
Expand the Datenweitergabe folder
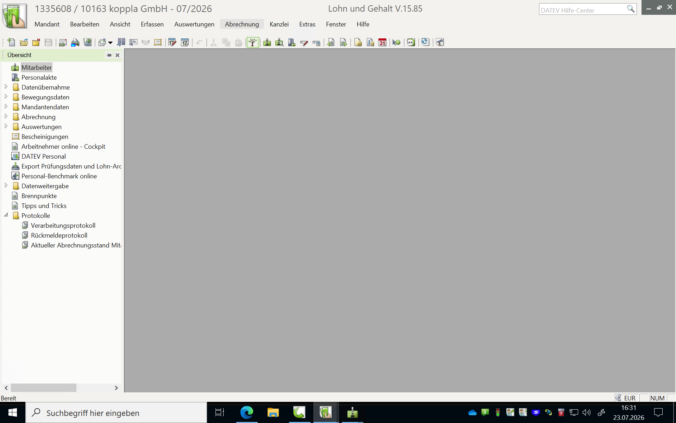(x=6, y=185)
